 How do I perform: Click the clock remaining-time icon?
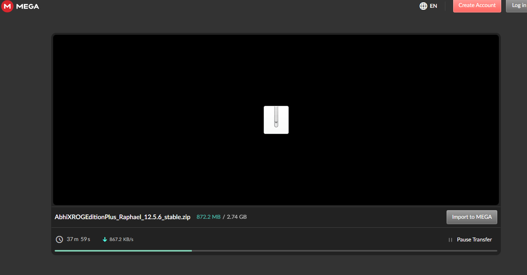click(59, 239)
